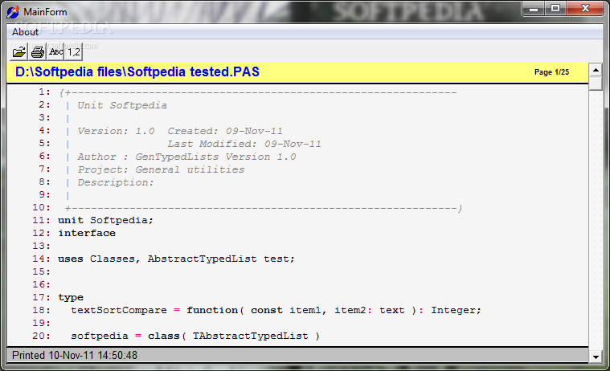
Task: Click the 'unit Softpedia;' code line
Action: tap(106, 220)
